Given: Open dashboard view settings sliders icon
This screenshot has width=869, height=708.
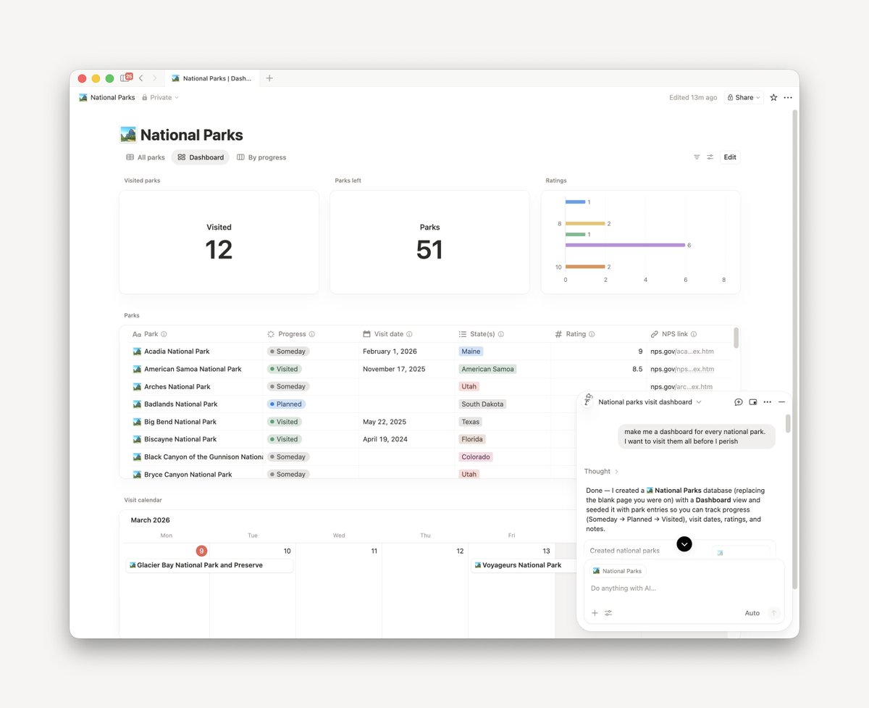Looking at the screenshot, I should pos(710,157).
